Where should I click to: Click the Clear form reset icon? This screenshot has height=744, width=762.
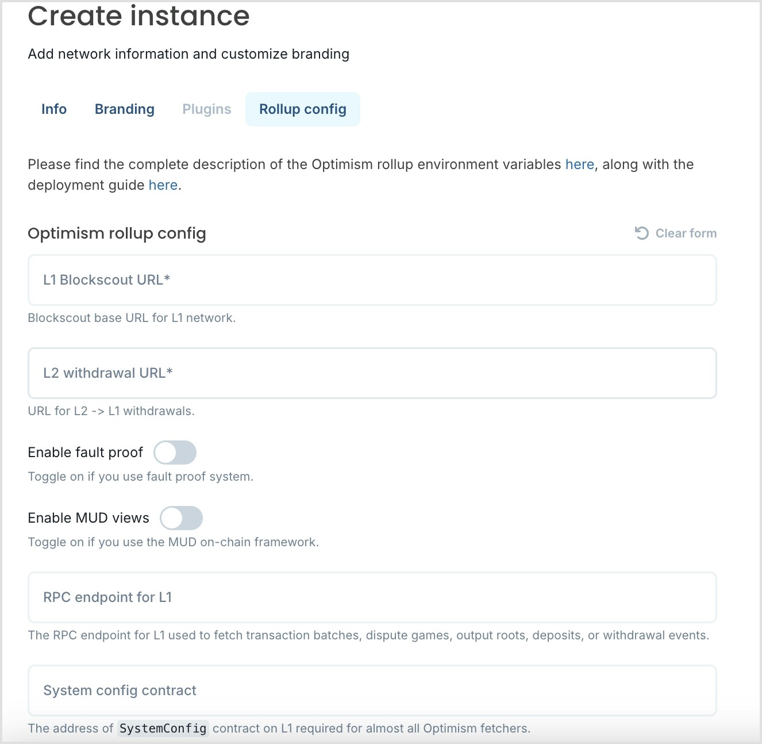pyautogui.click(x=641, y=233)
